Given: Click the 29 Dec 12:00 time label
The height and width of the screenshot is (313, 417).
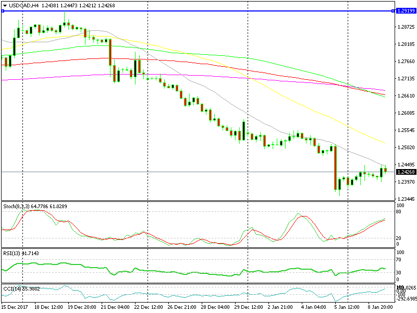Looking at the screenshot, I should 249,307.
